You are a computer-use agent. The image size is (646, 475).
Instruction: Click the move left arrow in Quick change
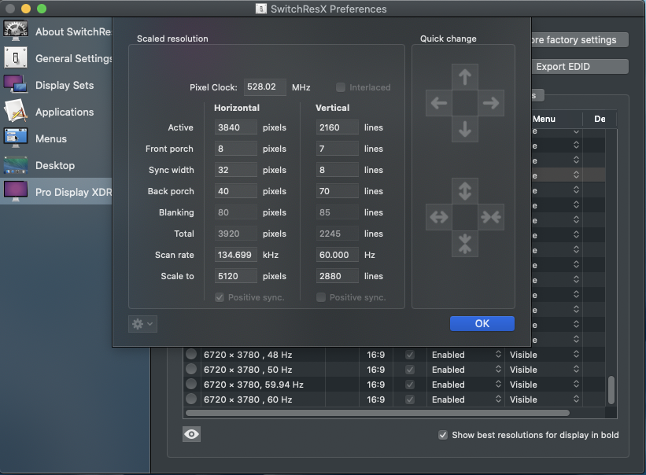[439, 103]
